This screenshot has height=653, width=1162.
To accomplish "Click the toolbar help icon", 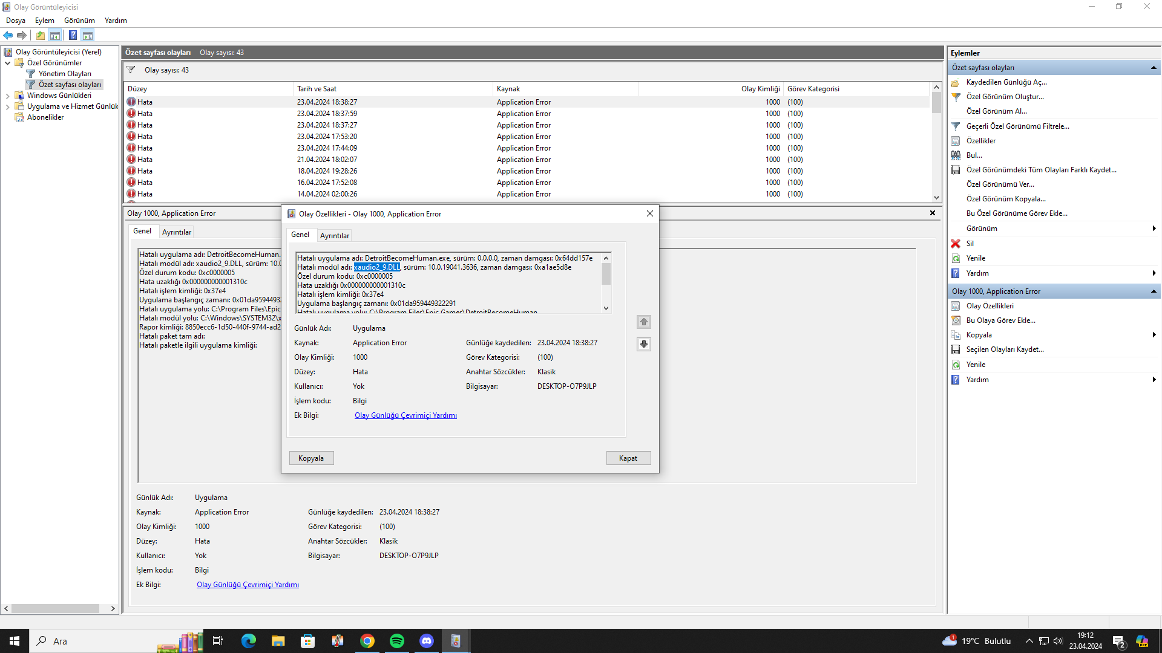I will point(73,35).
